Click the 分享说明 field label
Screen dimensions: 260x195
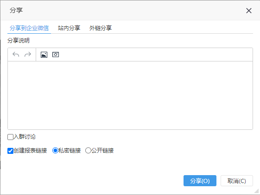click(19, 41)
